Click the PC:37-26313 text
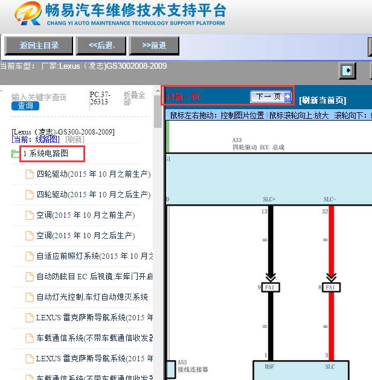The image size is (372, 380). pos(100,98)
